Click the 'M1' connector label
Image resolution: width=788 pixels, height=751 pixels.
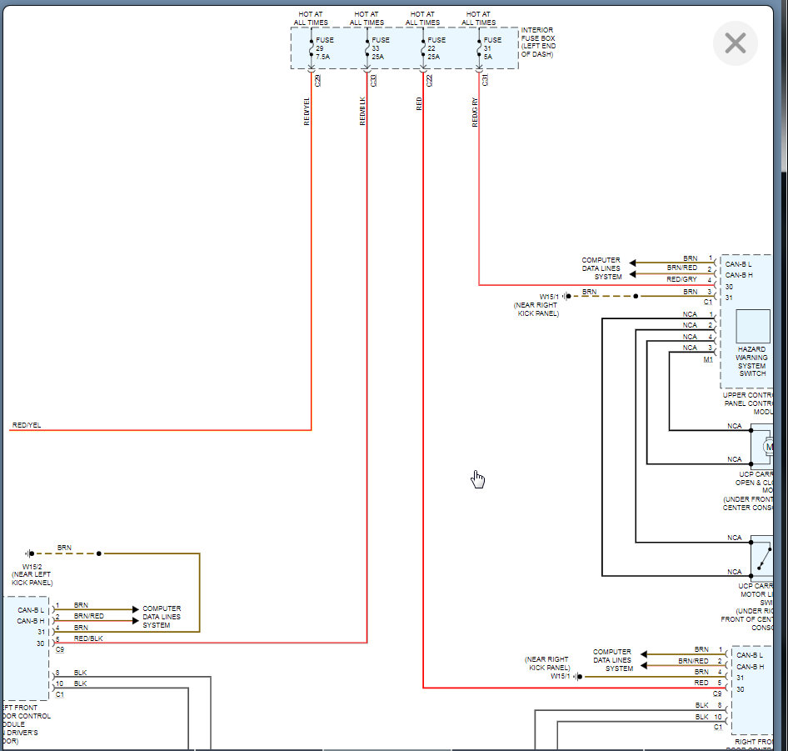pos(707,359)
